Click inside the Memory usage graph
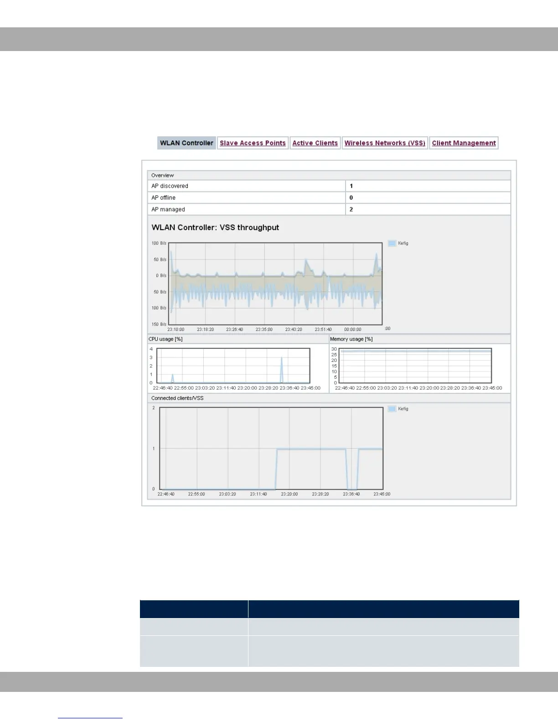The height and width of the screenshot is (722, 558). [x=415, y=366]
